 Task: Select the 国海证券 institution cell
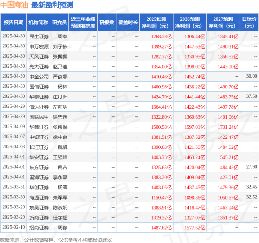[39, 177]
